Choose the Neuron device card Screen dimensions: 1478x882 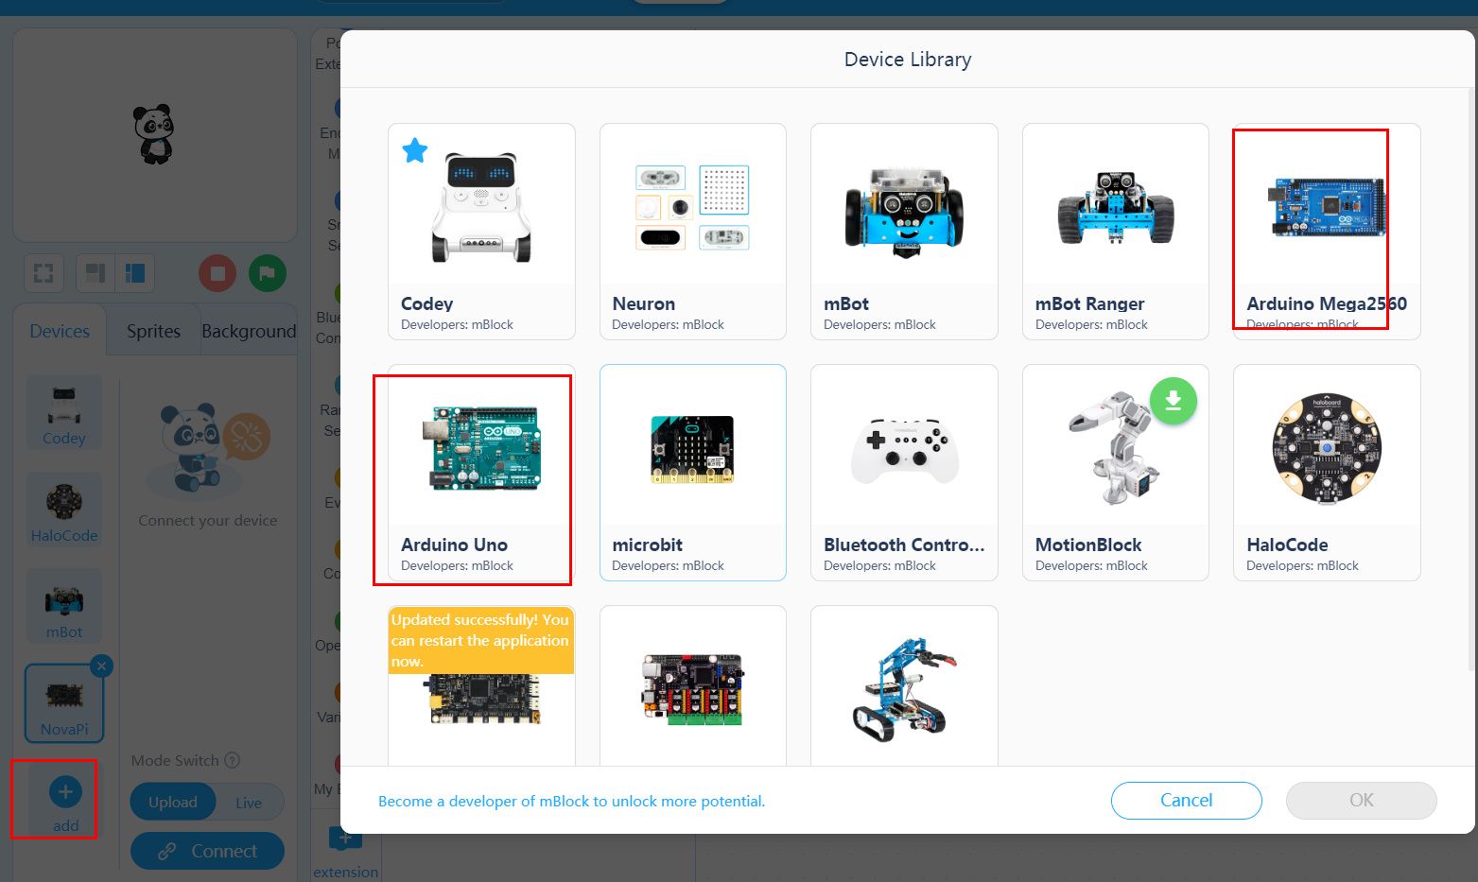click(x=693, y=231)
